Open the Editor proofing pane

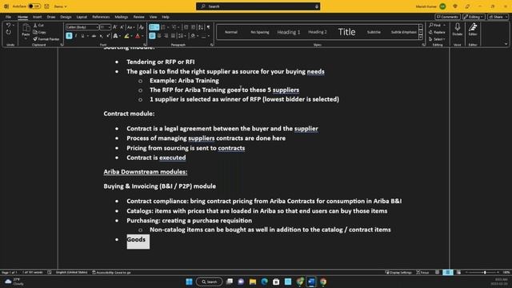[473, 30]
